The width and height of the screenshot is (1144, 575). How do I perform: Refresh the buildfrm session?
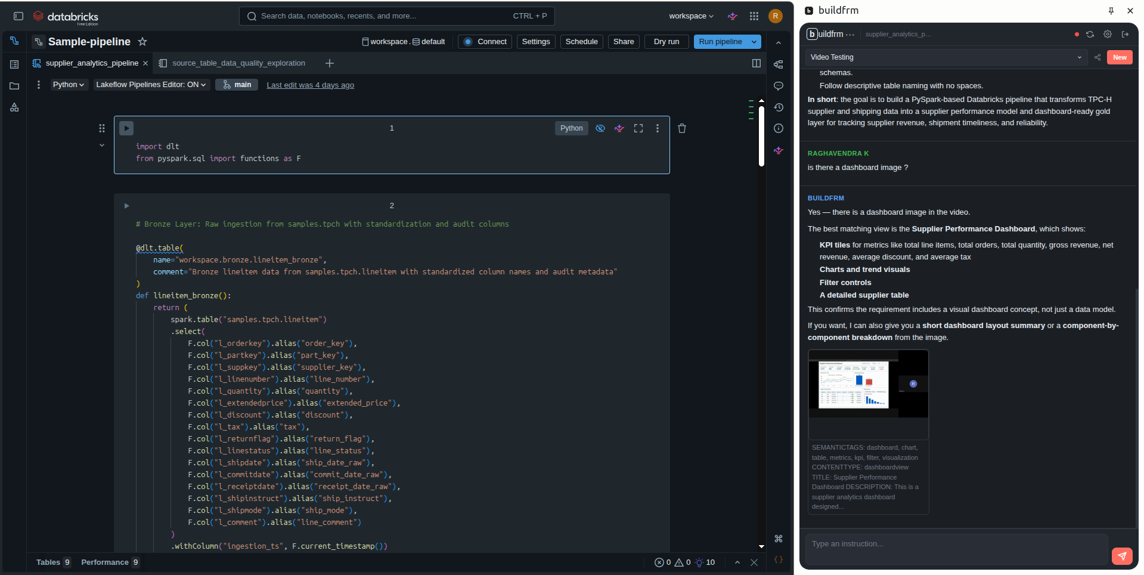1090,35
